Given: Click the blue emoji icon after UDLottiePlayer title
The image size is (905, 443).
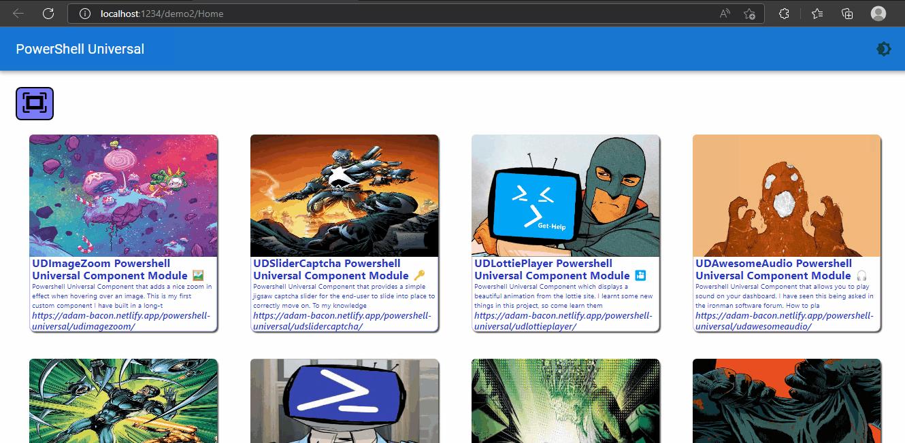Looking at the screenshot, I should point(640,276).
